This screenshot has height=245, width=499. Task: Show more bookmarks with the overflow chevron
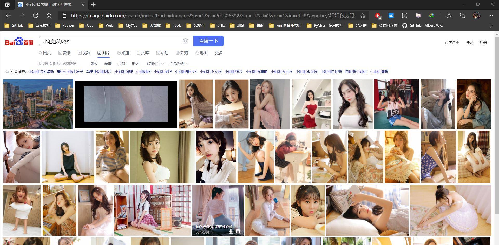[491, 25]
